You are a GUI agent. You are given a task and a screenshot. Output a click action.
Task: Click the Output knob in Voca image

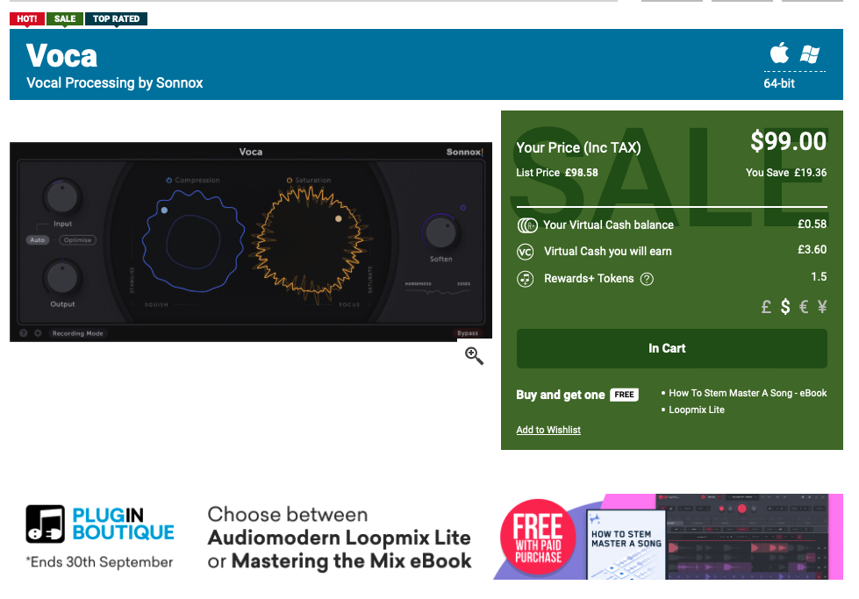pos(62,277)
